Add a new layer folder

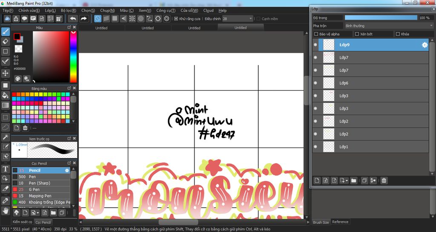[353, 181]
